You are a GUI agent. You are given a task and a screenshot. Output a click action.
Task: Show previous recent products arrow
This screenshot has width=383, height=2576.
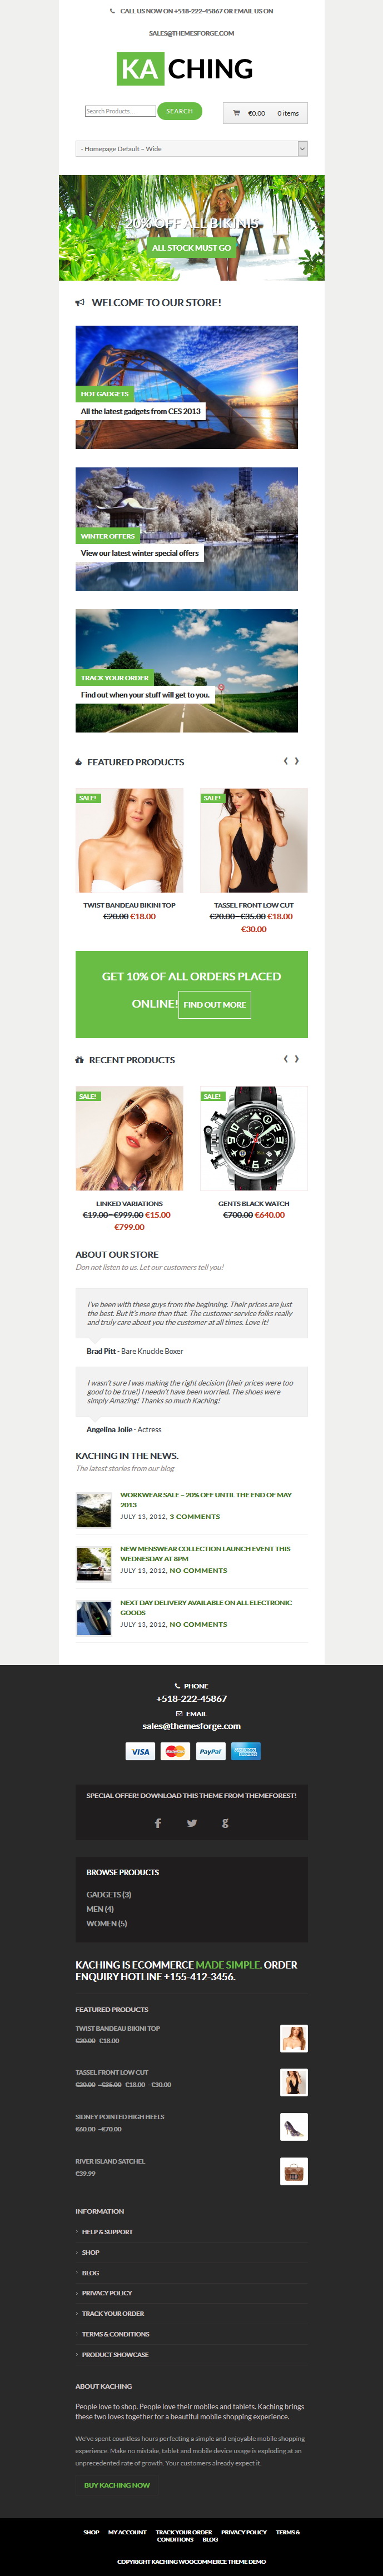pyautogui.click(x=285, y=1059)
